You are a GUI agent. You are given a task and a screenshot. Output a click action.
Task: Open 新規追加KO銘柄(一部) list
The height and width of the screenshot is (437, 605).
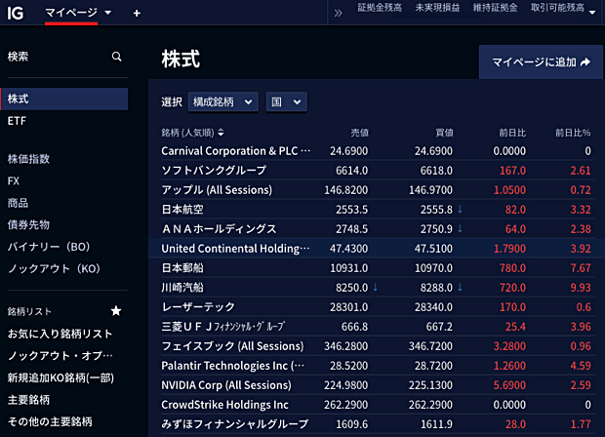pos(60,377)
